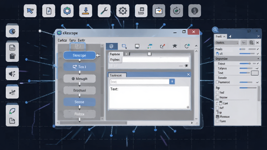Click the clipboard checkmark icon in top toolbar

coord(159,11)
